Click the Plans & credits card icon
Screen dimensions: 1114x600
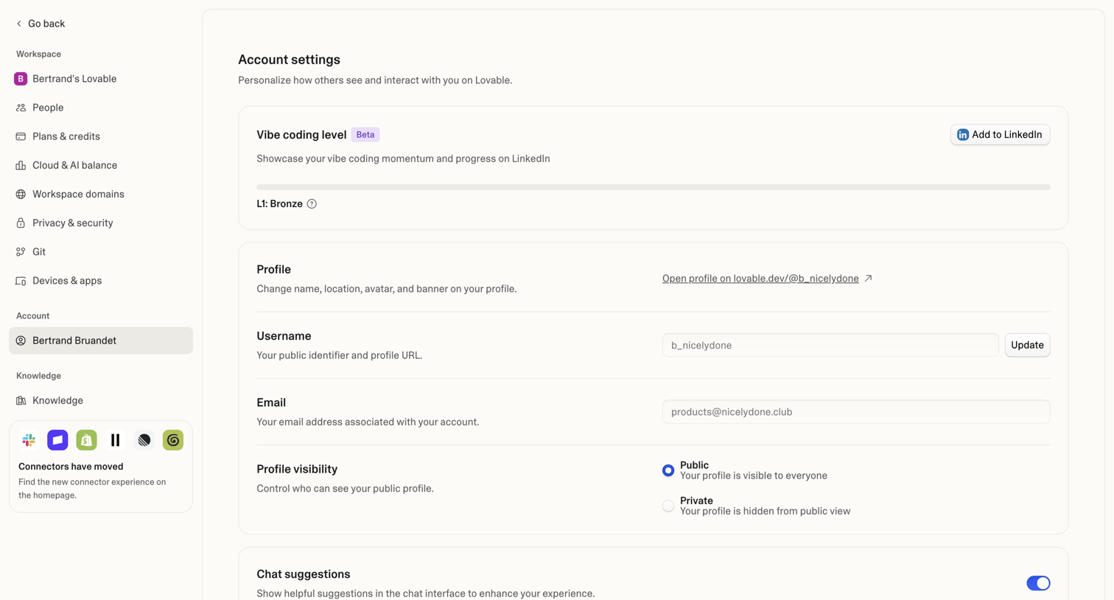(21, 136)
